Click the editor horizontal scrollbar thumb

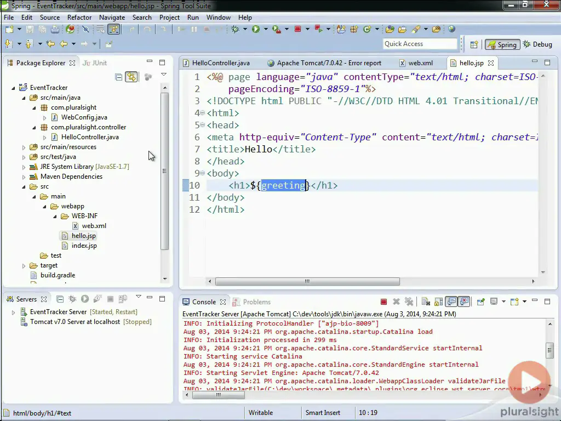click(307, 281)
